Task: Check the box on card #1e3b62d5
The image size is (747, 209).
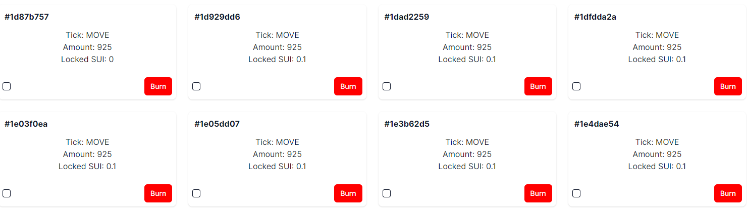Action: (x=387, y=193)
